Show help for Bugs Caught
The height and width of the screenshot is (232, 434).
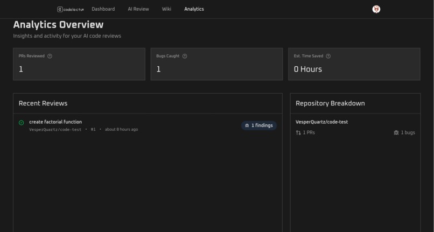(x=185, y=56)
